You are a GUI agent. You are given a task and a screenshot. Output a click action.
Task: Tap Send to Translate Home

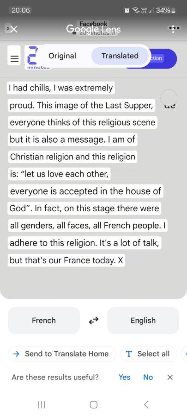coord(62,354)
